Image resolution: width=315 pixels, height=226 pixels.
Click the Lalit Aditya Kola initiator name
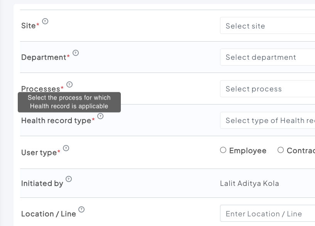coord(249,183)
